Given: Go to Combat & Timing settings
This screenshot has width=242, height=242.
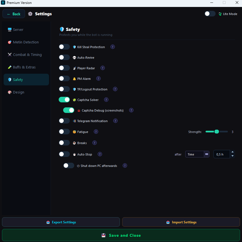Looking at the screenshot, I should click(26, 55).
